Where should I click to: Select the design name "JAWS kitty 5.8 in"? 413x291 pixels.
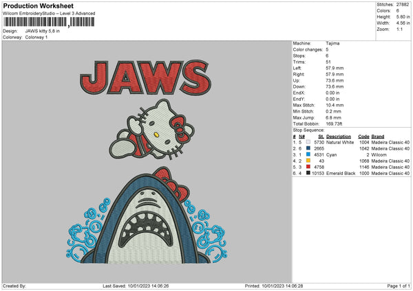[x=43, y=31]
